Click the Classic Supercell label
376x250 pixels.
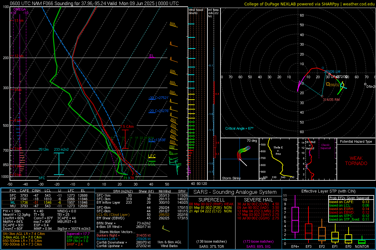pos(326,147)
